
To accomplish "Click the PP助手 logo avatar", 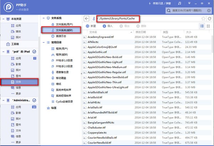I will click(x=9, y=7).
